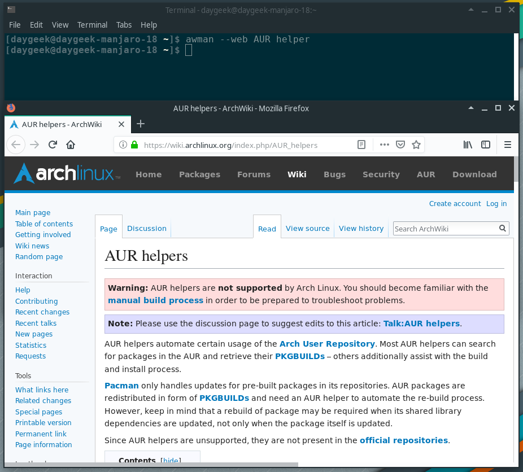The image size is (523, 472).
Task: Reload the current page
Action: 53,145
